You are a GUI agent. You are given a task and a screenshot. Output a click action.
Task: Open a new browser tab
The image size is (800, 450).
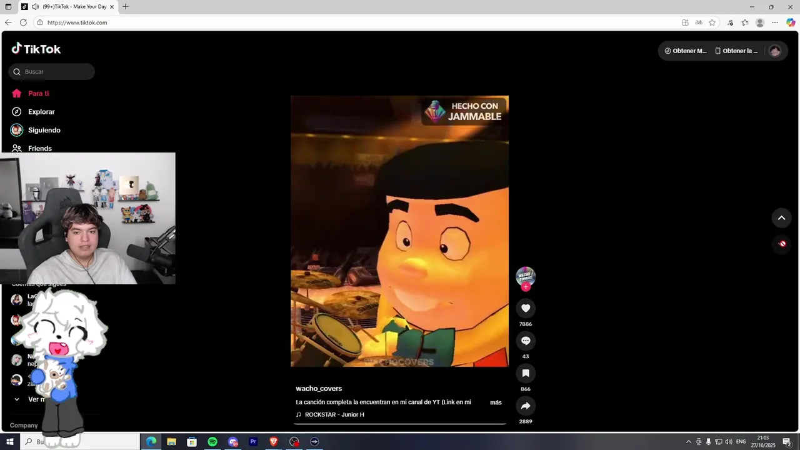point(126,7)
